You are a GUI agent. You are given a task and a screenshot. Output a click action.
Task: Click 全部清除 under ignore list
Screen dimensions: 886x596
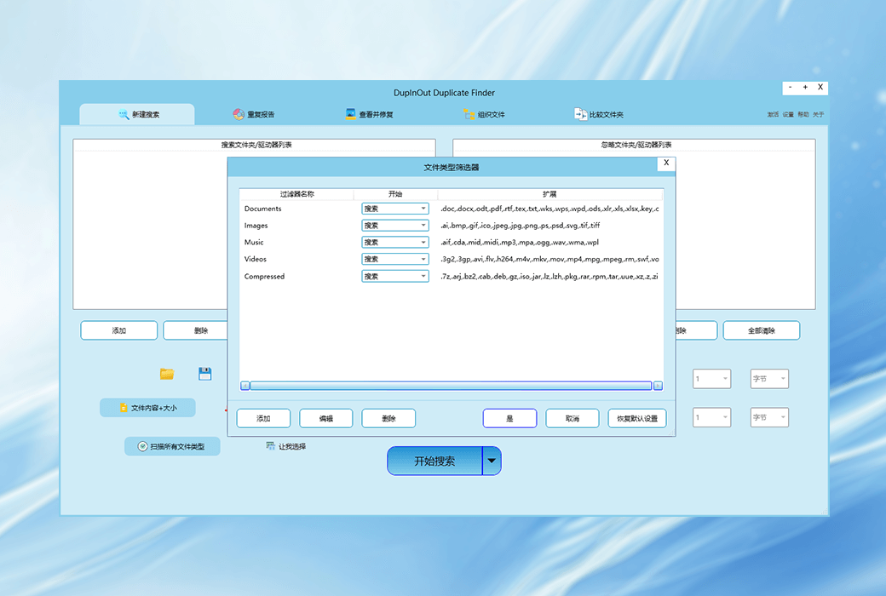761,330
